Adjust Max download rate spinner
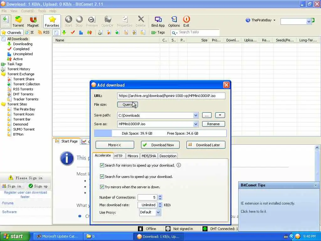 [160, 205]
